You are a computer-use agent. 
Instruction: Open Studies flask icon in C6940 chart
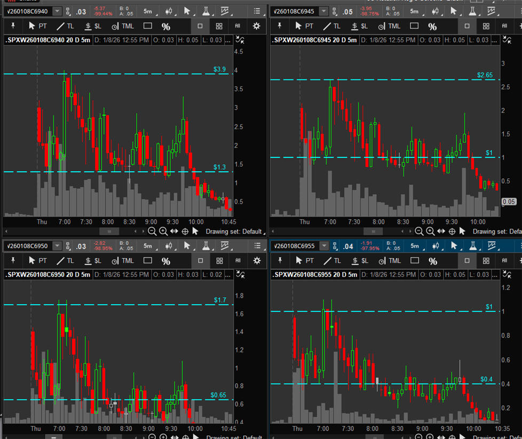point(205,11)
